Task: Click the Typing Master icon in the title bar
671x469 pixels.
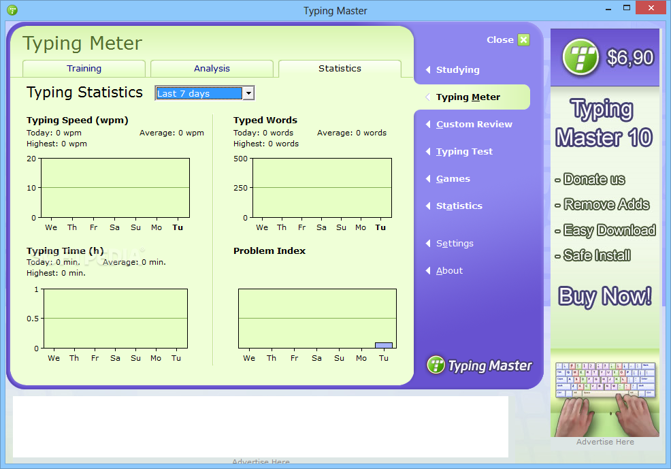Action: pyautogui.click(x=12, y=10)
